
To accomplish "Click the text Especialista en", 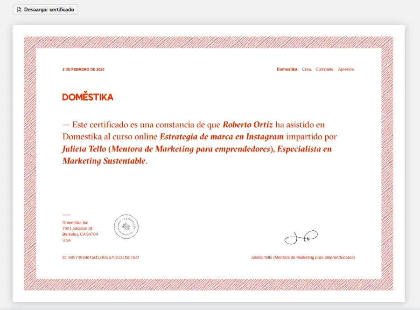I will click(x=305, y=149).
